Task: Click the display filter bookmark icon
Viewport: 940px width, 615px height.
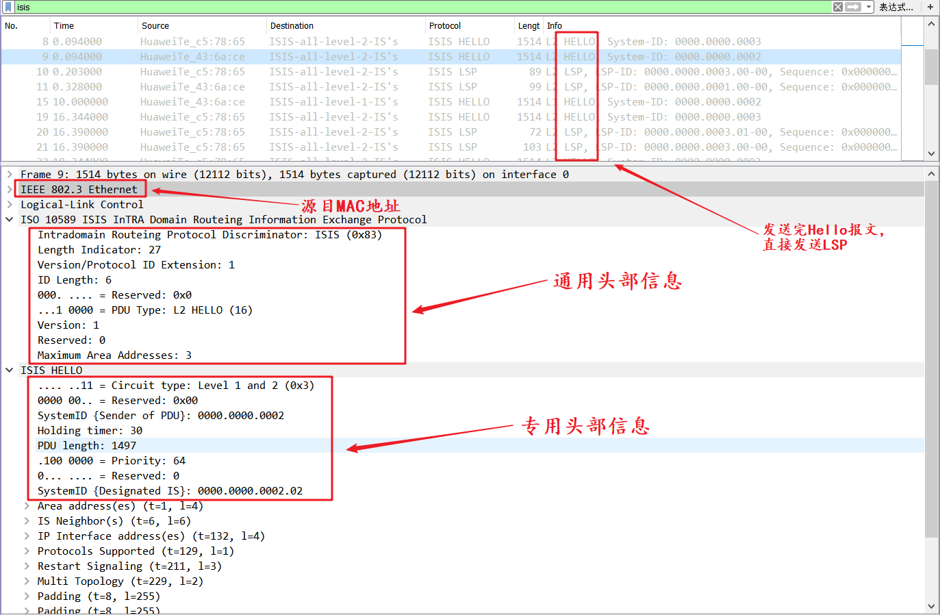Action: (8, 7)
